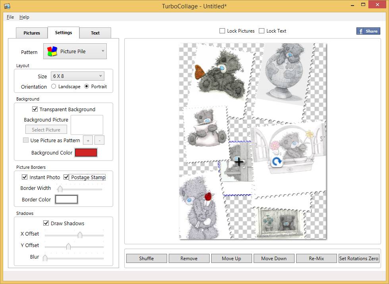Viewport: 389px width, 284px height.
Task: Open the Size dropdown showing 6 X 8
Action: [77, 76]
